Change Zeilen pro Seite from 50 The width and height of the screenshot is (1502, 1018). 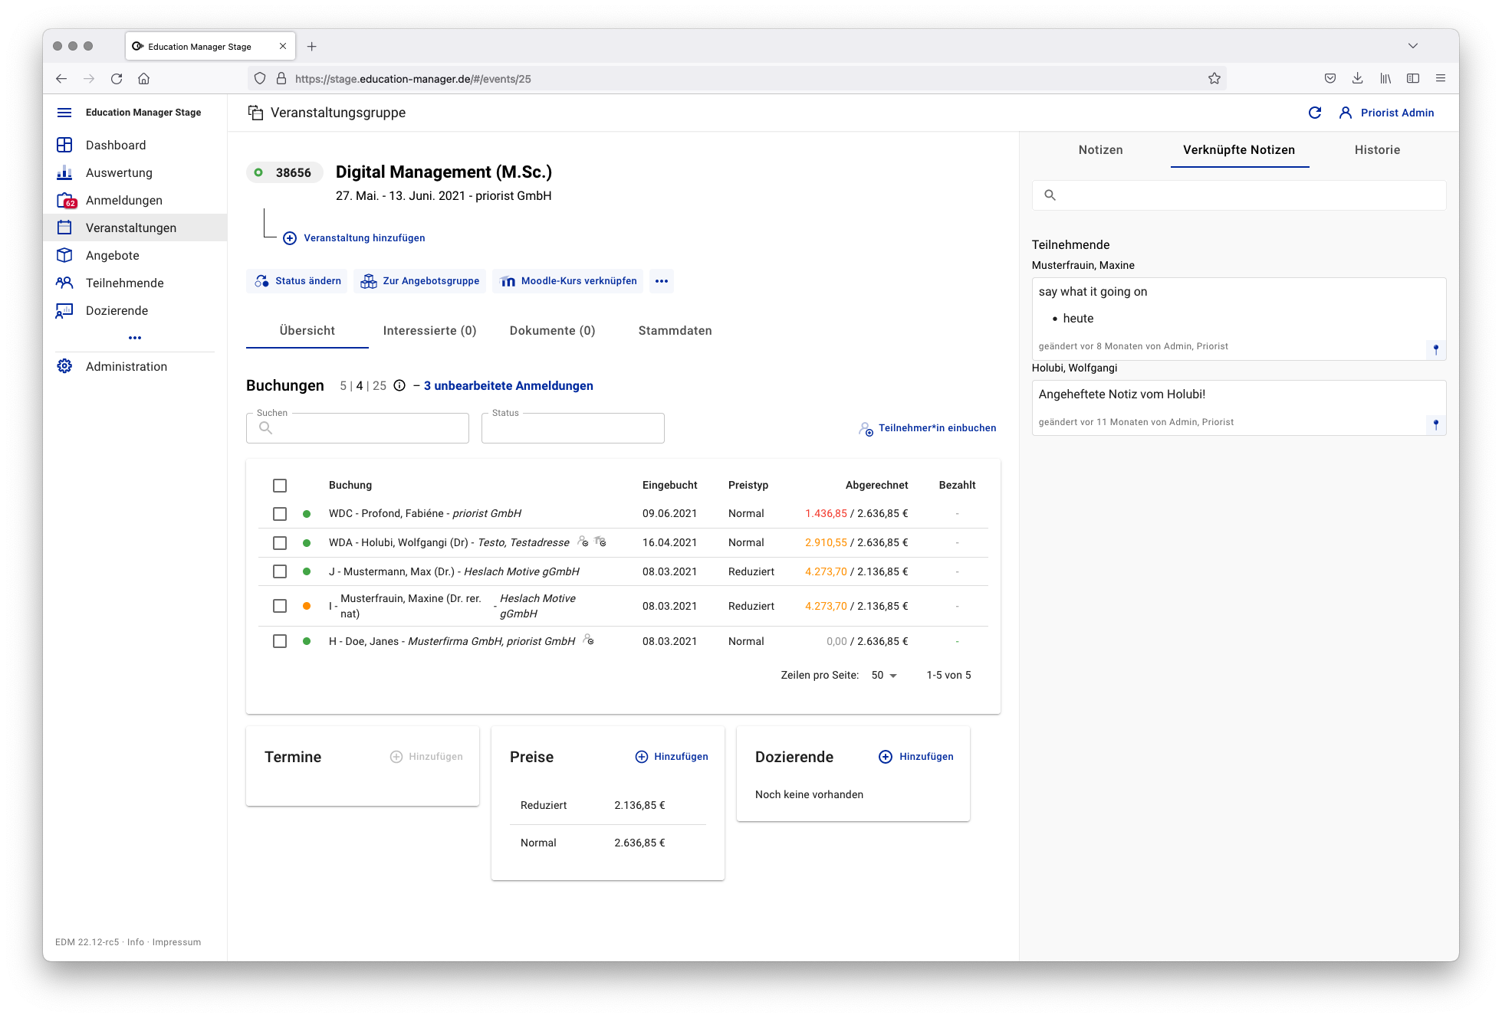pyautogui.click(x=882, y=675)
